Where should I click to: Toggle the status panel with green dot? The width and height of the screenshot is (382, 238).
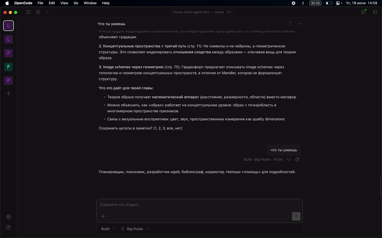(x=364, y=12)
